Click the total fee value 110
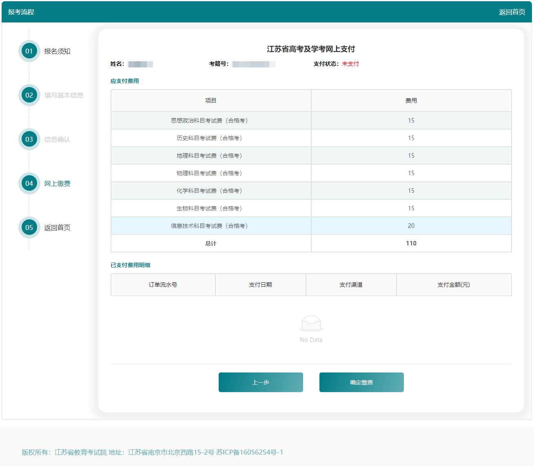This screenshot has height=466, width=534. click(411, 243)
